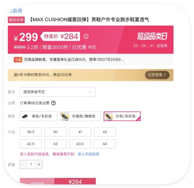The height and width of the screenshot is (188, 194).
Task: Open the 请选择省市区 delivery dropdown
Action: coord(58,92)
